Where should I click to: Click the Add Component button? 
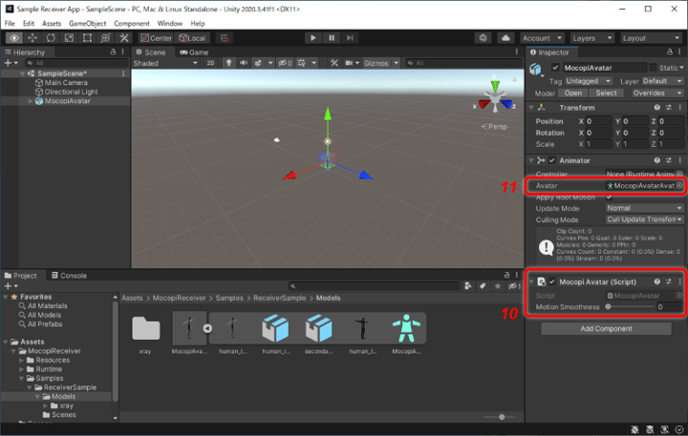click(x=606, y=328)
